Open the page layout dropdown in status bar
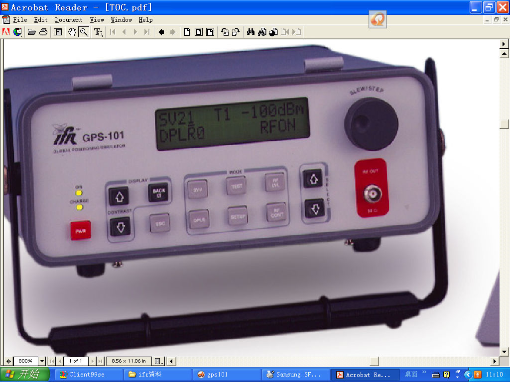Image resolution: width=510 pixels, height=382 pixels. tap(159, 361)
